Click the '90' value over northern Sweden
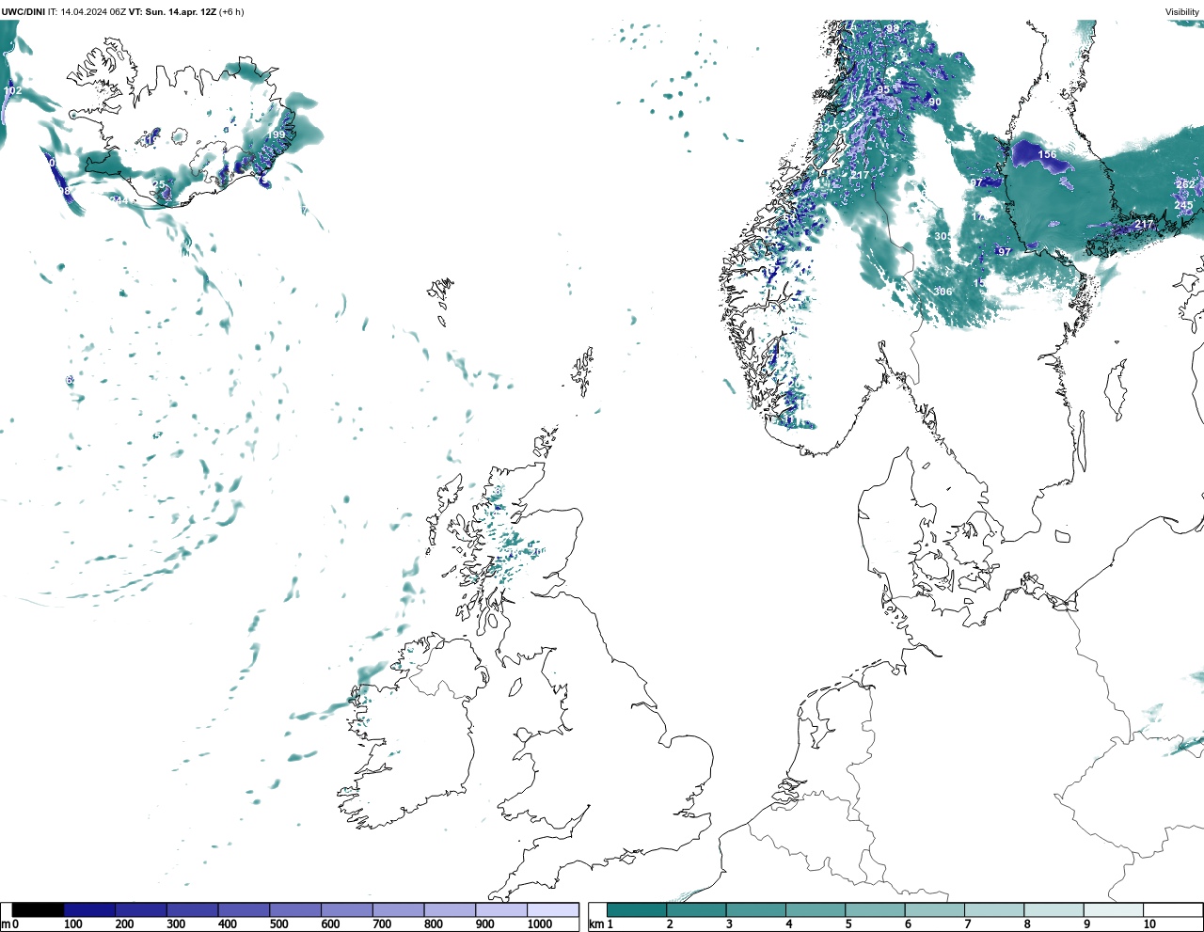 point(935,102)
